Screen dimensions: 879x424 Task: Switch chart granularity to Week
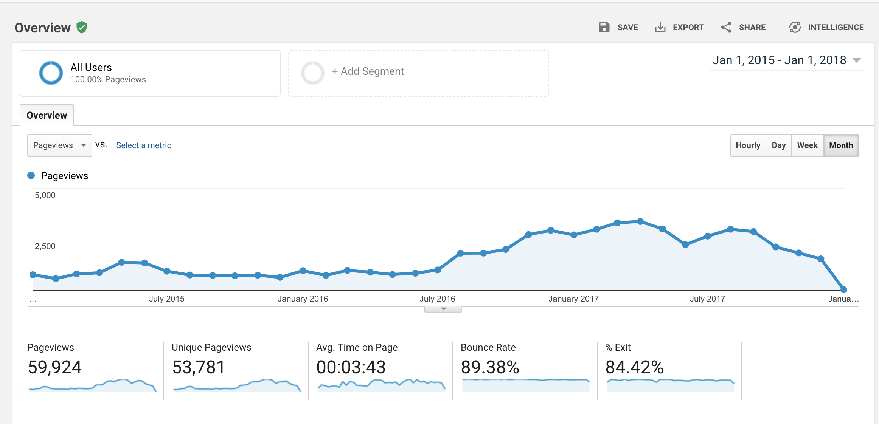point(807,145)
